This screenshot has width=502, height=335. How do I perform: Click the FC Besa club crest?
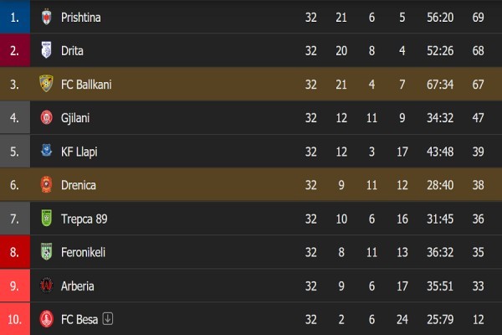[47, 319]
